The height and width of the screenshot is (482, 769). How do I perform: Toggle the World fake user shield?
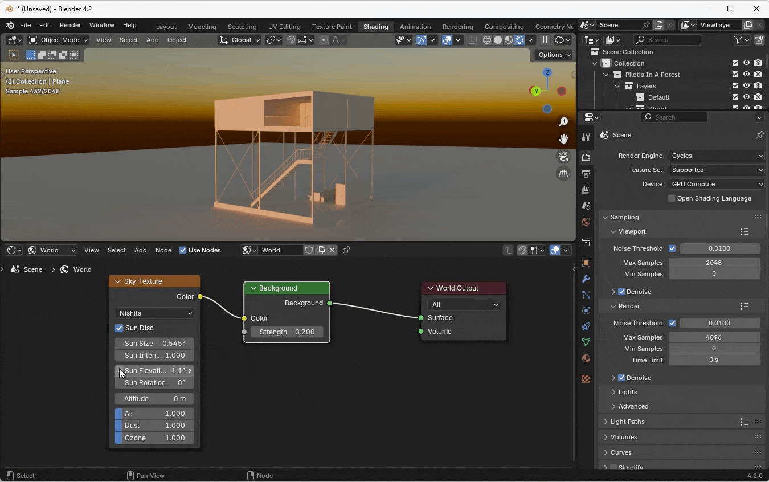point(309,250)
